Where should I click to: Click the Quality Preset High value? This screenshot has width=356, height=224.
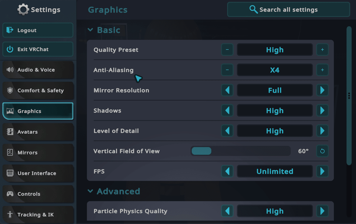pyautogui.click(x=275, y=50)
